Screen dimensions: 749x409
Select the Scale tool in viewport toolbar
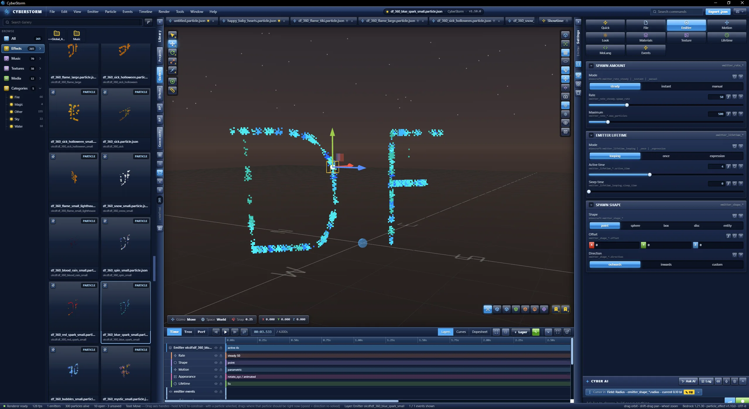pos(172,61)
